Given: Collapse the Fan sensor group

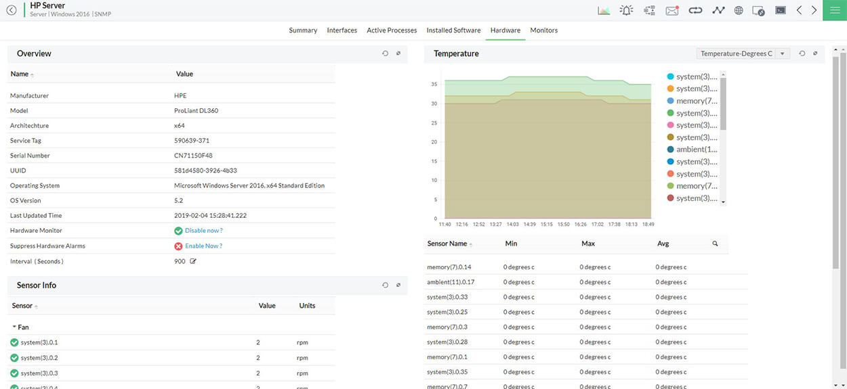Looking at the screenshot, I should tap(15, 327).
